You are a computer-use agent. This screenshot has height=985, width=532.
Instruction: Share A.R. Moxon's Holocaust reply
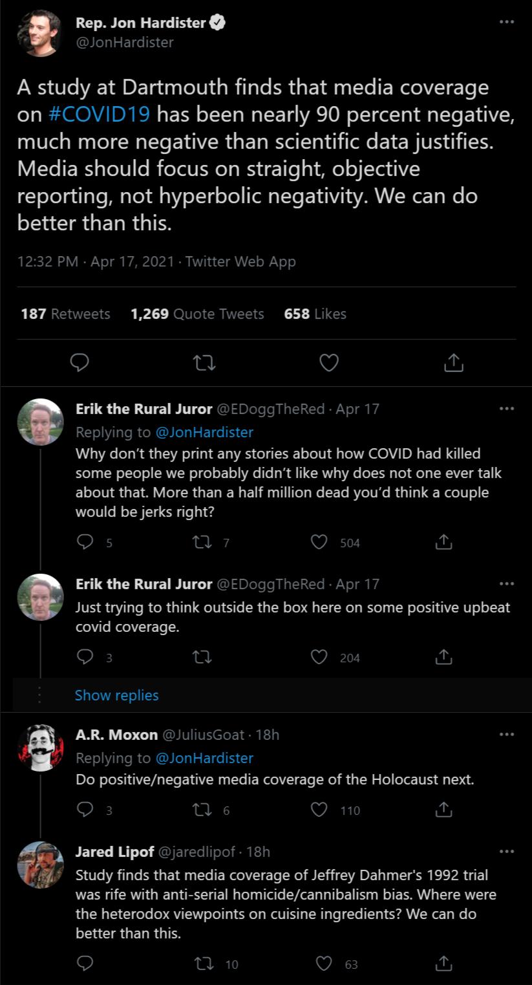point(443,810)
